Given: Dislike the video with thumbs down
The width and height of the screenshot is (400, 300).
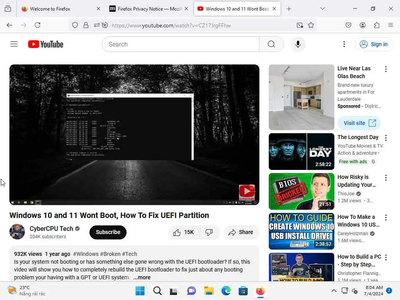Looking at the screenshot, I should [209, 232].
